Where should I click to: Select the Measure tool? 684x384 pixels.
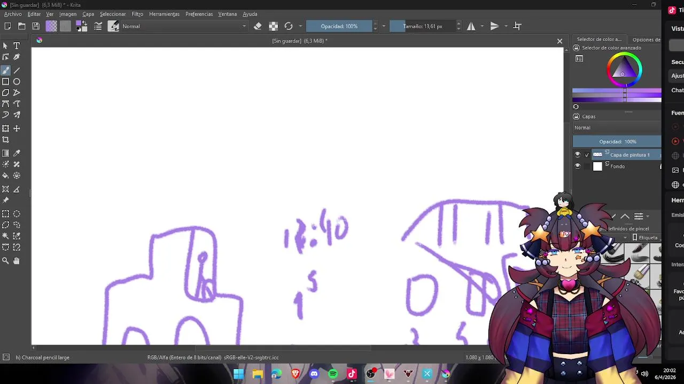point(17,189)
